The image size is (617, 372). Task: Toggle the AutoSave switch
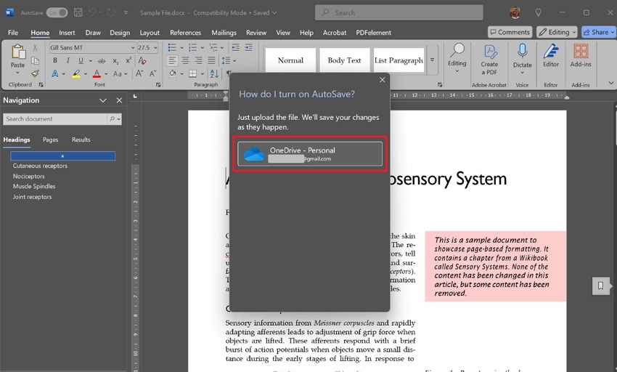(x=57, y=12)
